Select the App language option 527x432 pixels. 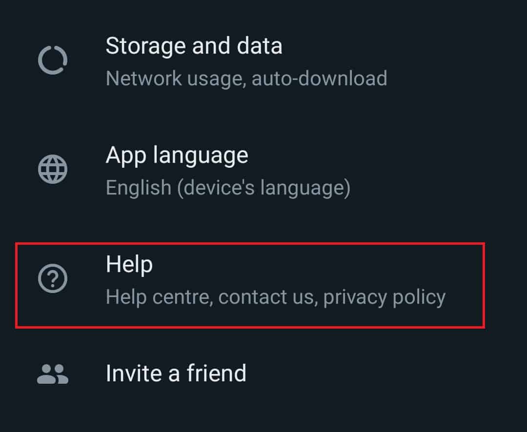tap(177, 156)
